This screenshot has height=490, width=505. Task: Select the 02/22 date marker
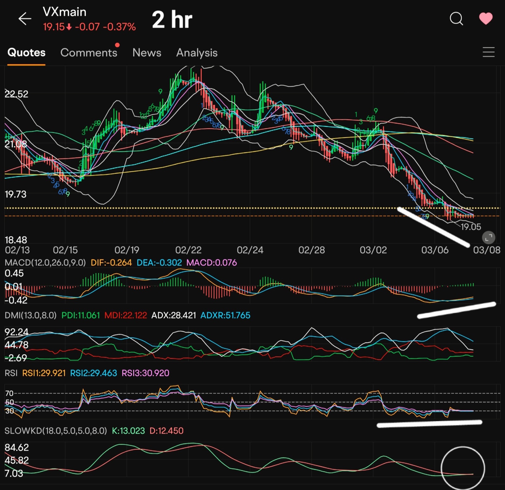(188, 250)
